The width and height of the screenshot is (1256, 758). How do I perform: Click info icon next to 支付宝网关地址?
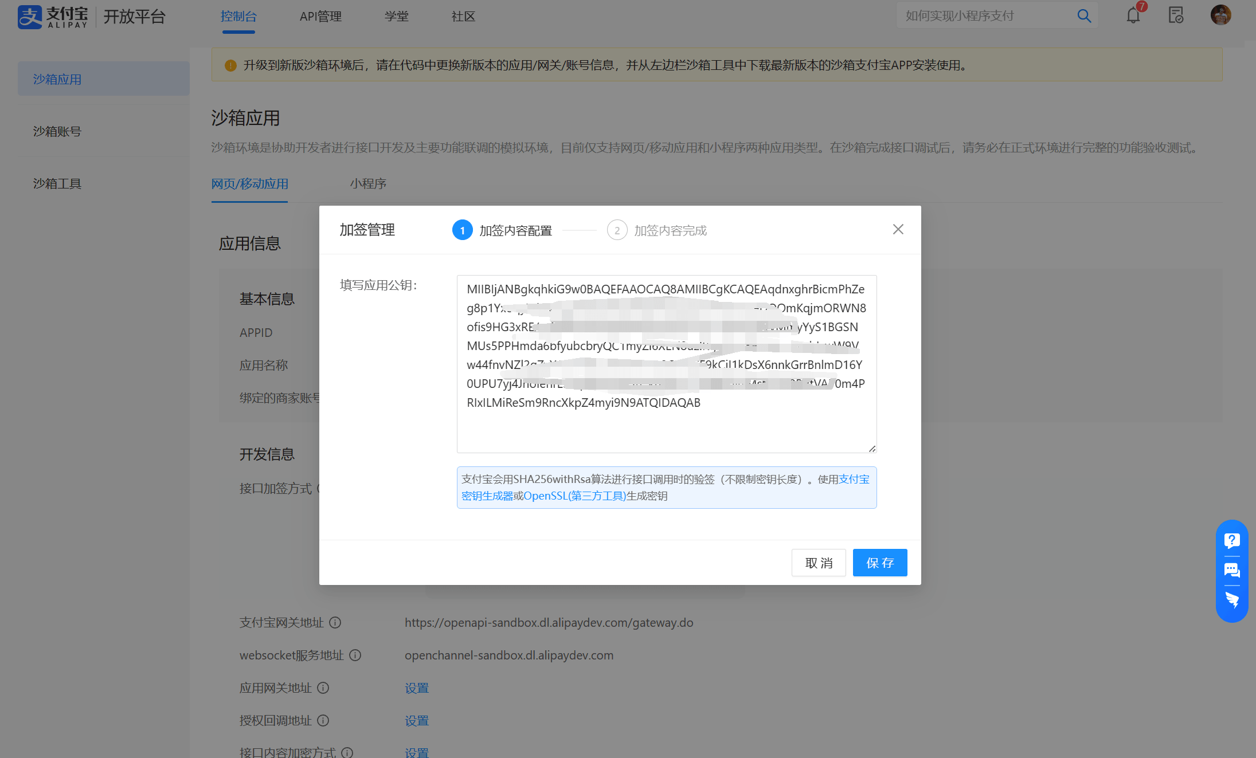click(x=335, y=623)
